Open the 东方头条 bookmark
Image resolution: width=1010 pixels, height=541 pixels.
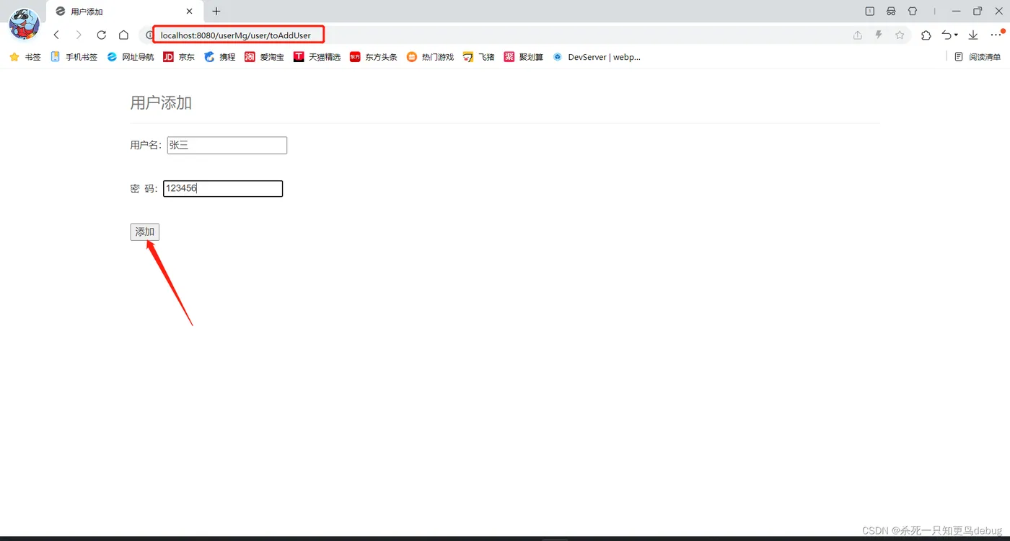[x=374, y=57]
